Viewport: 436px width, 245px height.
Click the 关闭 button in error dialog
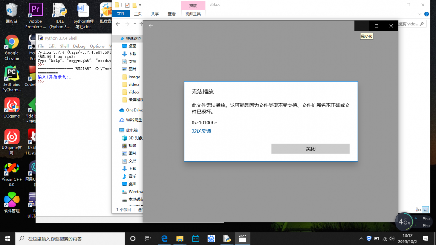point(310,149)
